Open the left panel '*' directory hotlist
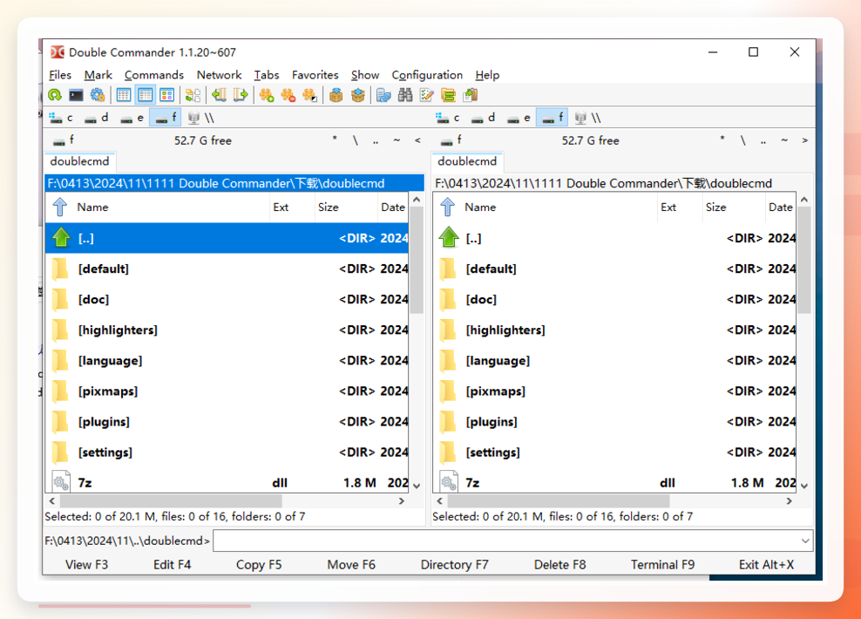 click(x=335, y=140)
